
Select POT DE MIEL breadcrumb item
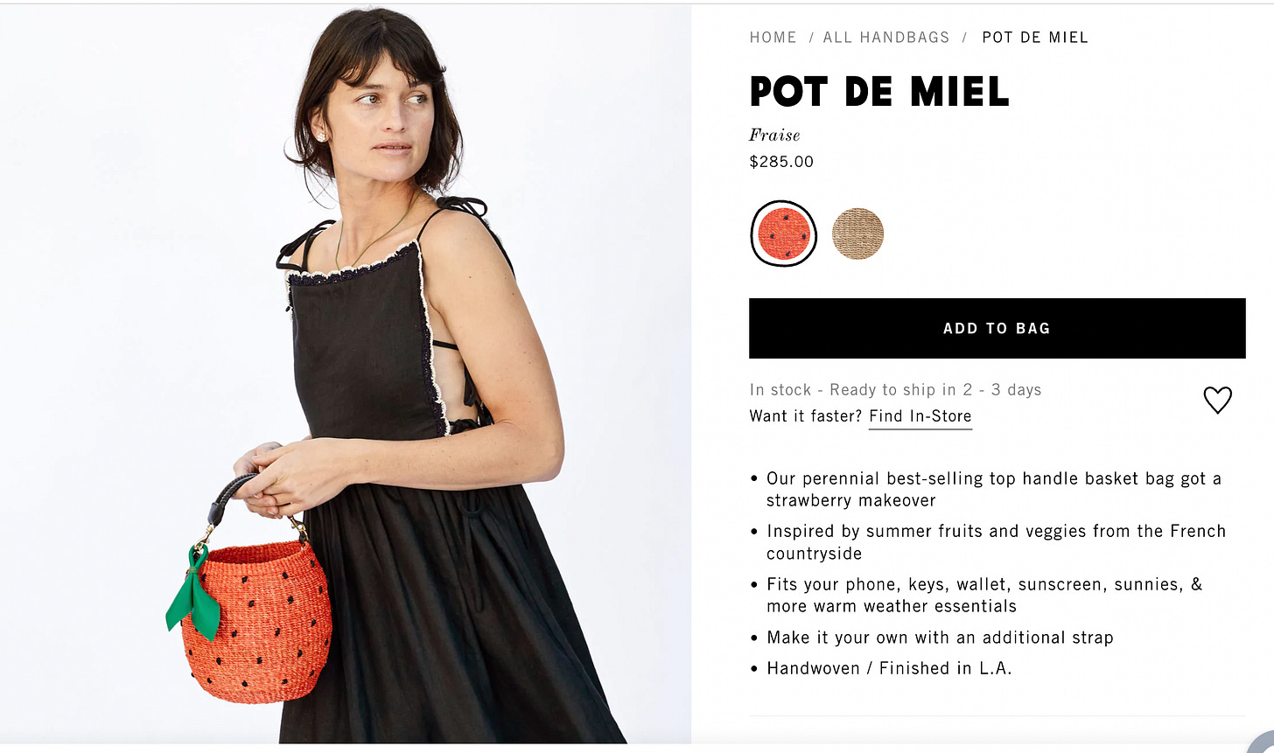point(1035,38)
